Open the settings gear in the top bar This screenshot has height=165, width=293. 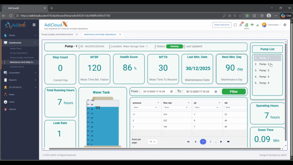pos(284,25)
